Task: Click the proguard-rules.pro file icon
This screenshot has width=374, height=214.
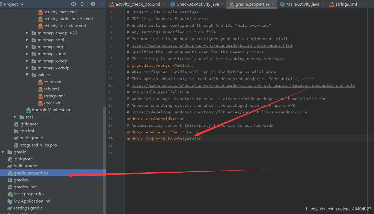Action: 16,145
